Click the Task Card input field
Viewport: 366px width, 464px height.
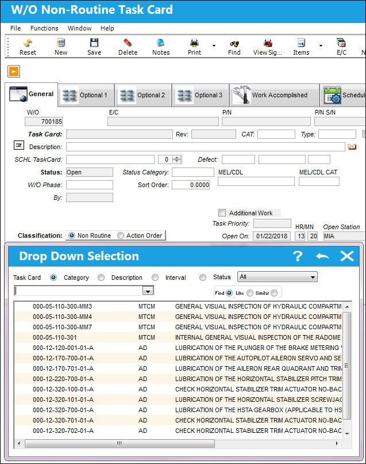(x=120, y=134)
